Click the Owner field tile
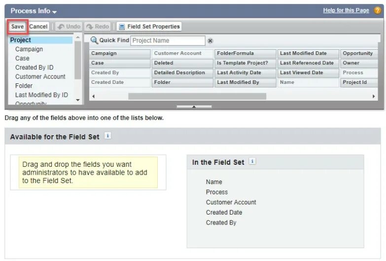 click(x=359, y=63)
